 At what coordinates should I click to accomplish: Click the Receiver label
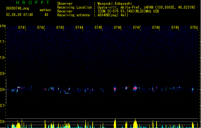[65, 11]
